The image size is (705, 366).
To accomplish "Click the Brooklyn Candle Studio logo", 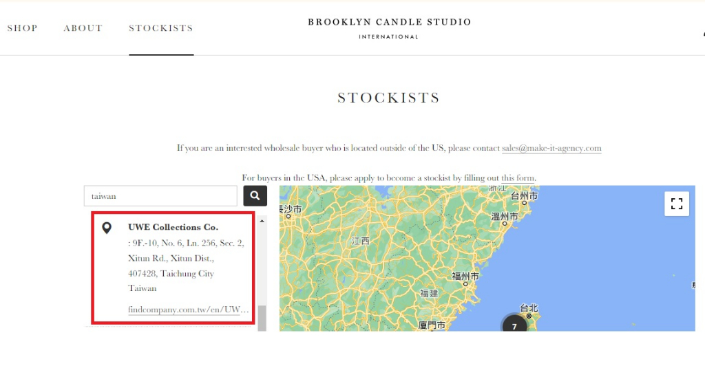I will point(389,28).
